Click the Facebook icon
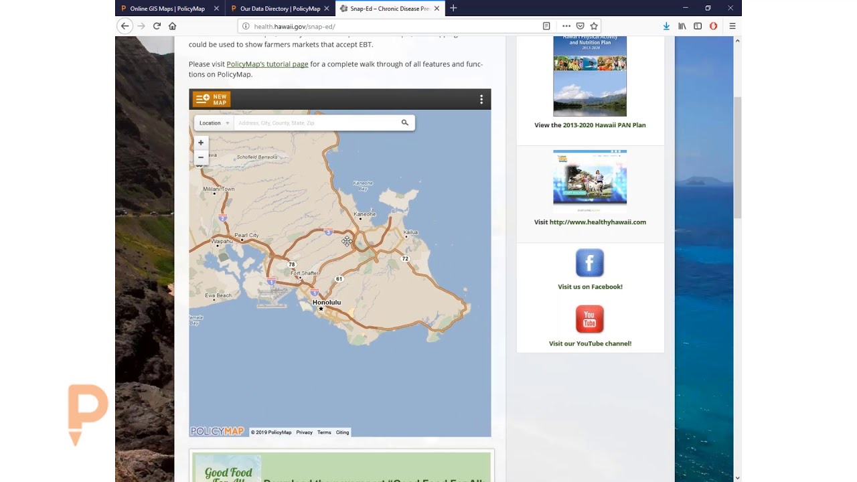 point(590,262)
